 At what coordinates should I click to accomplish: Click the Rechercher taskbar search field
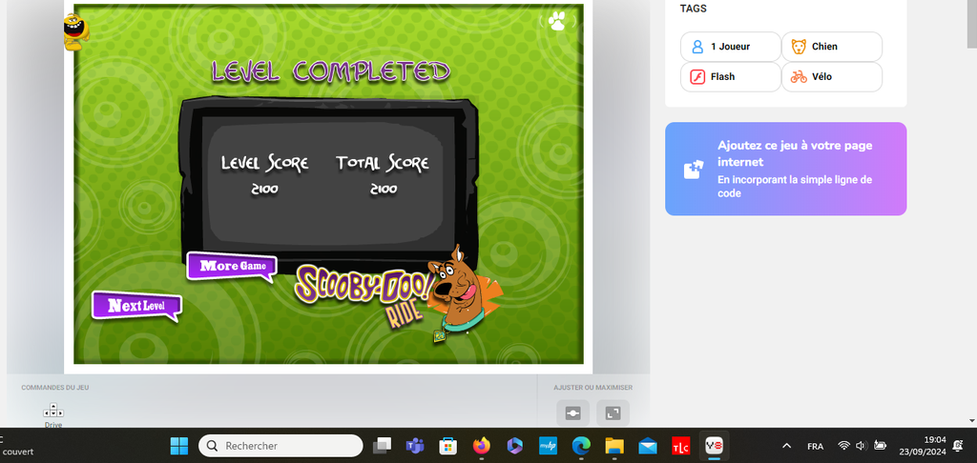coord(281,446)
